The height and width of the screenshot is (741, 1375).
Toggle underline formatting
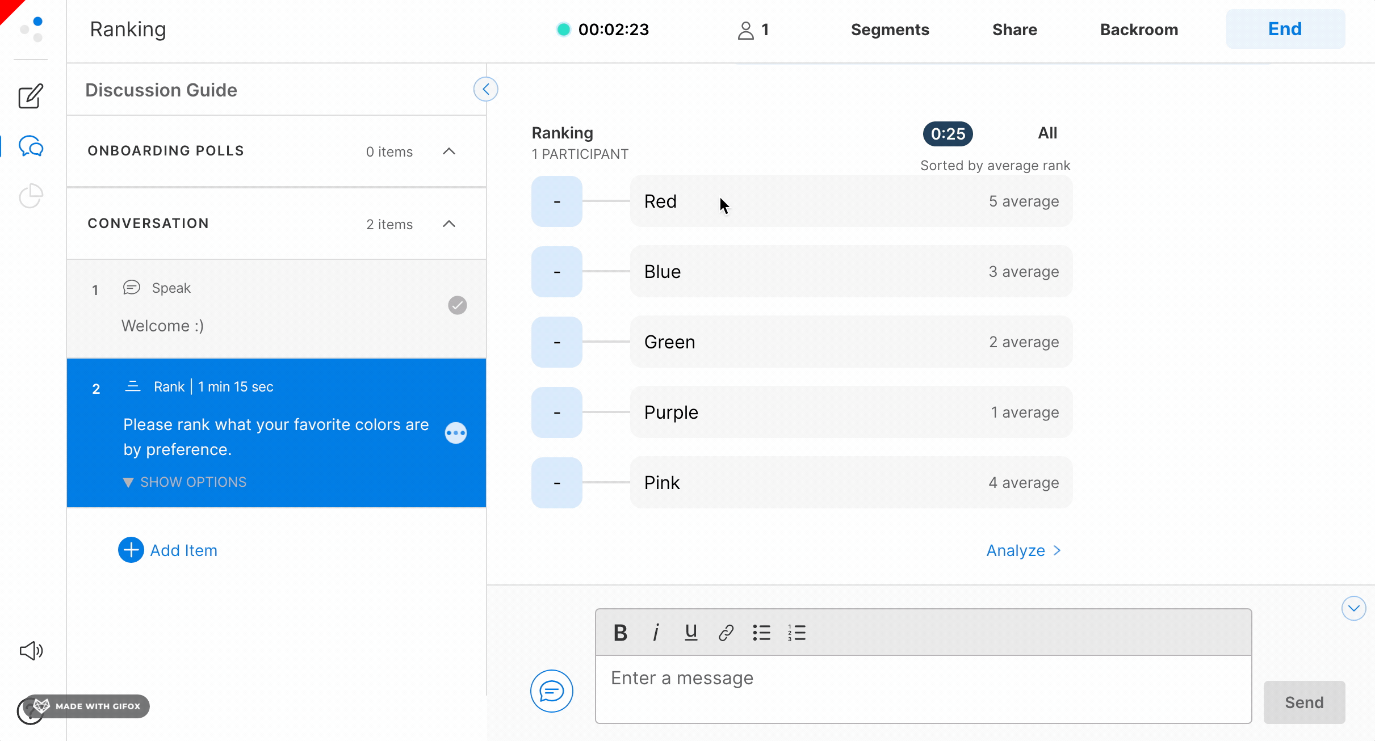click(x=691, y=633)
